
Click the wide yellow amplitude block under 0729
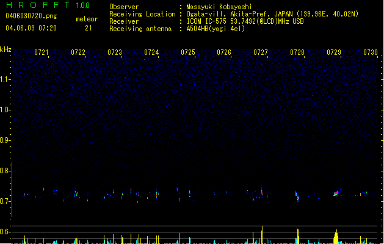336,237
